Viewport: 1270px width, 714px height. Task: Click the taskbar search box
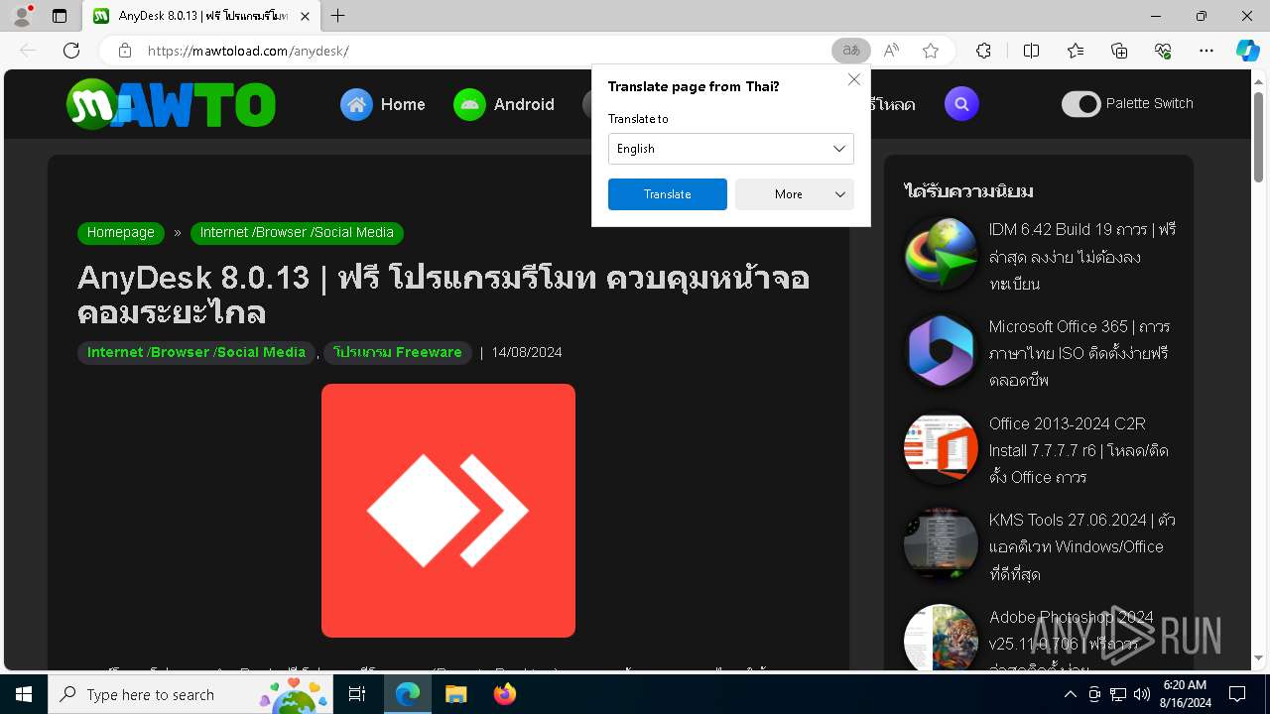191,695
